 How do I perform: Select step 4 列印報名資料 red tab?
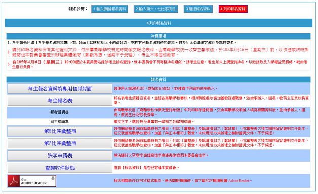(x=233, y=9)
